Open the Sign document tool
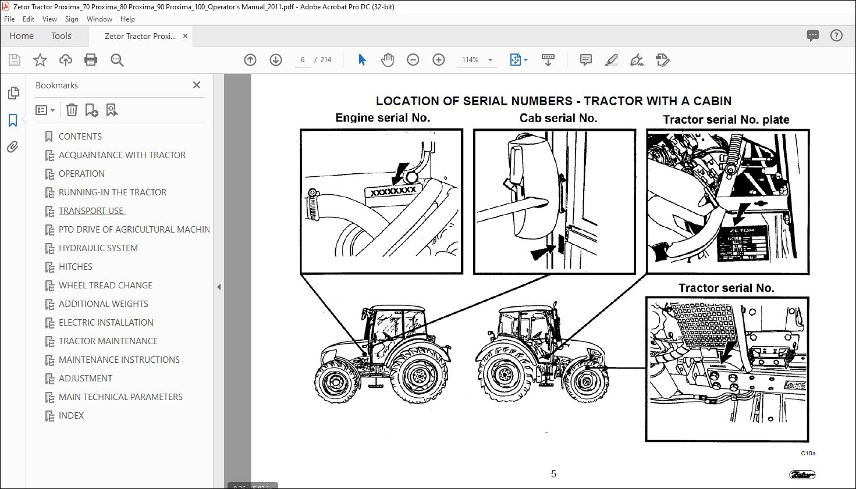 (x=637, y=60)
